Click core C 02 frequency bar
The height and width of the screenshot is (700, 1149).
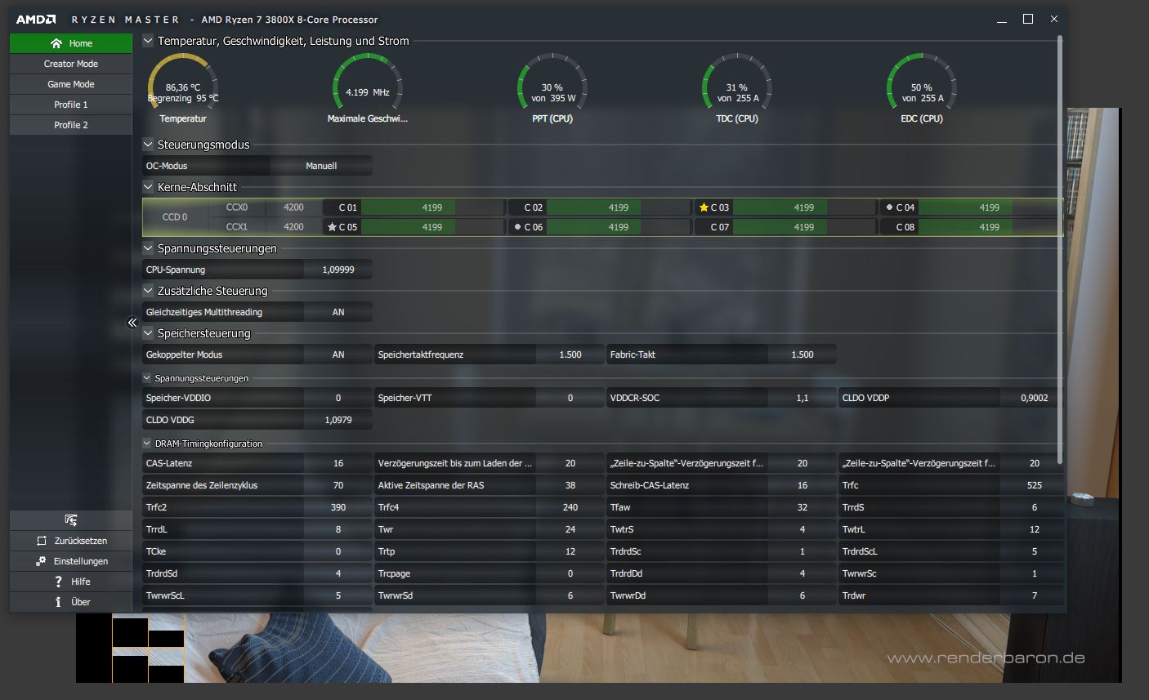coord(619,207)
